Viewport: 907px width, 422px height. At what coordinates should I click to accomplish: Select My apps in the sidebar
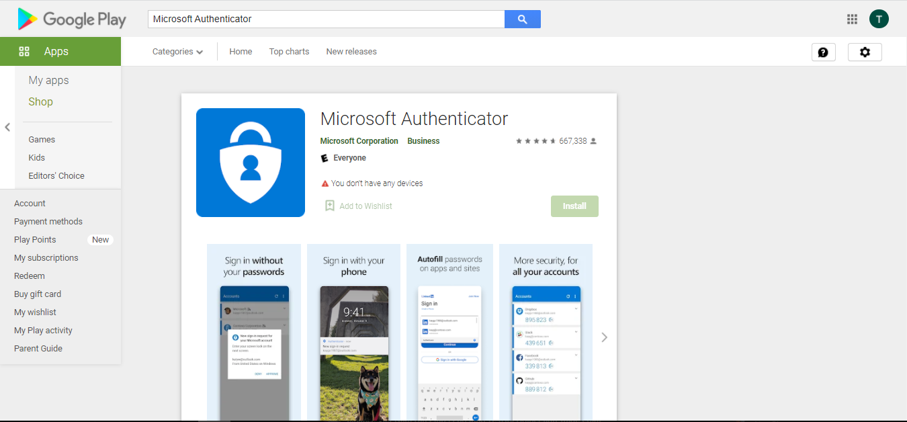tap(48, 80)
